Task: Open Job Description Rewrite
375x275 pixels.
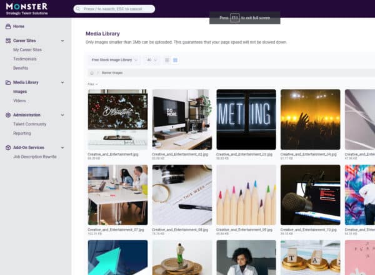Action: point(35,157)
